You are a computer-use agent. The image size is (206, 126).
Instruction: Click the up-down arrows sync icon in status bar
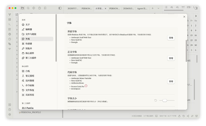pyautogui.click(x=192, y=116)
